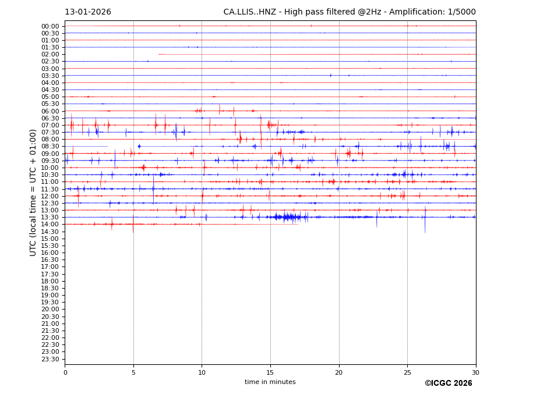
Task: Select the 14:00 time row label
Action: [50, 225]
